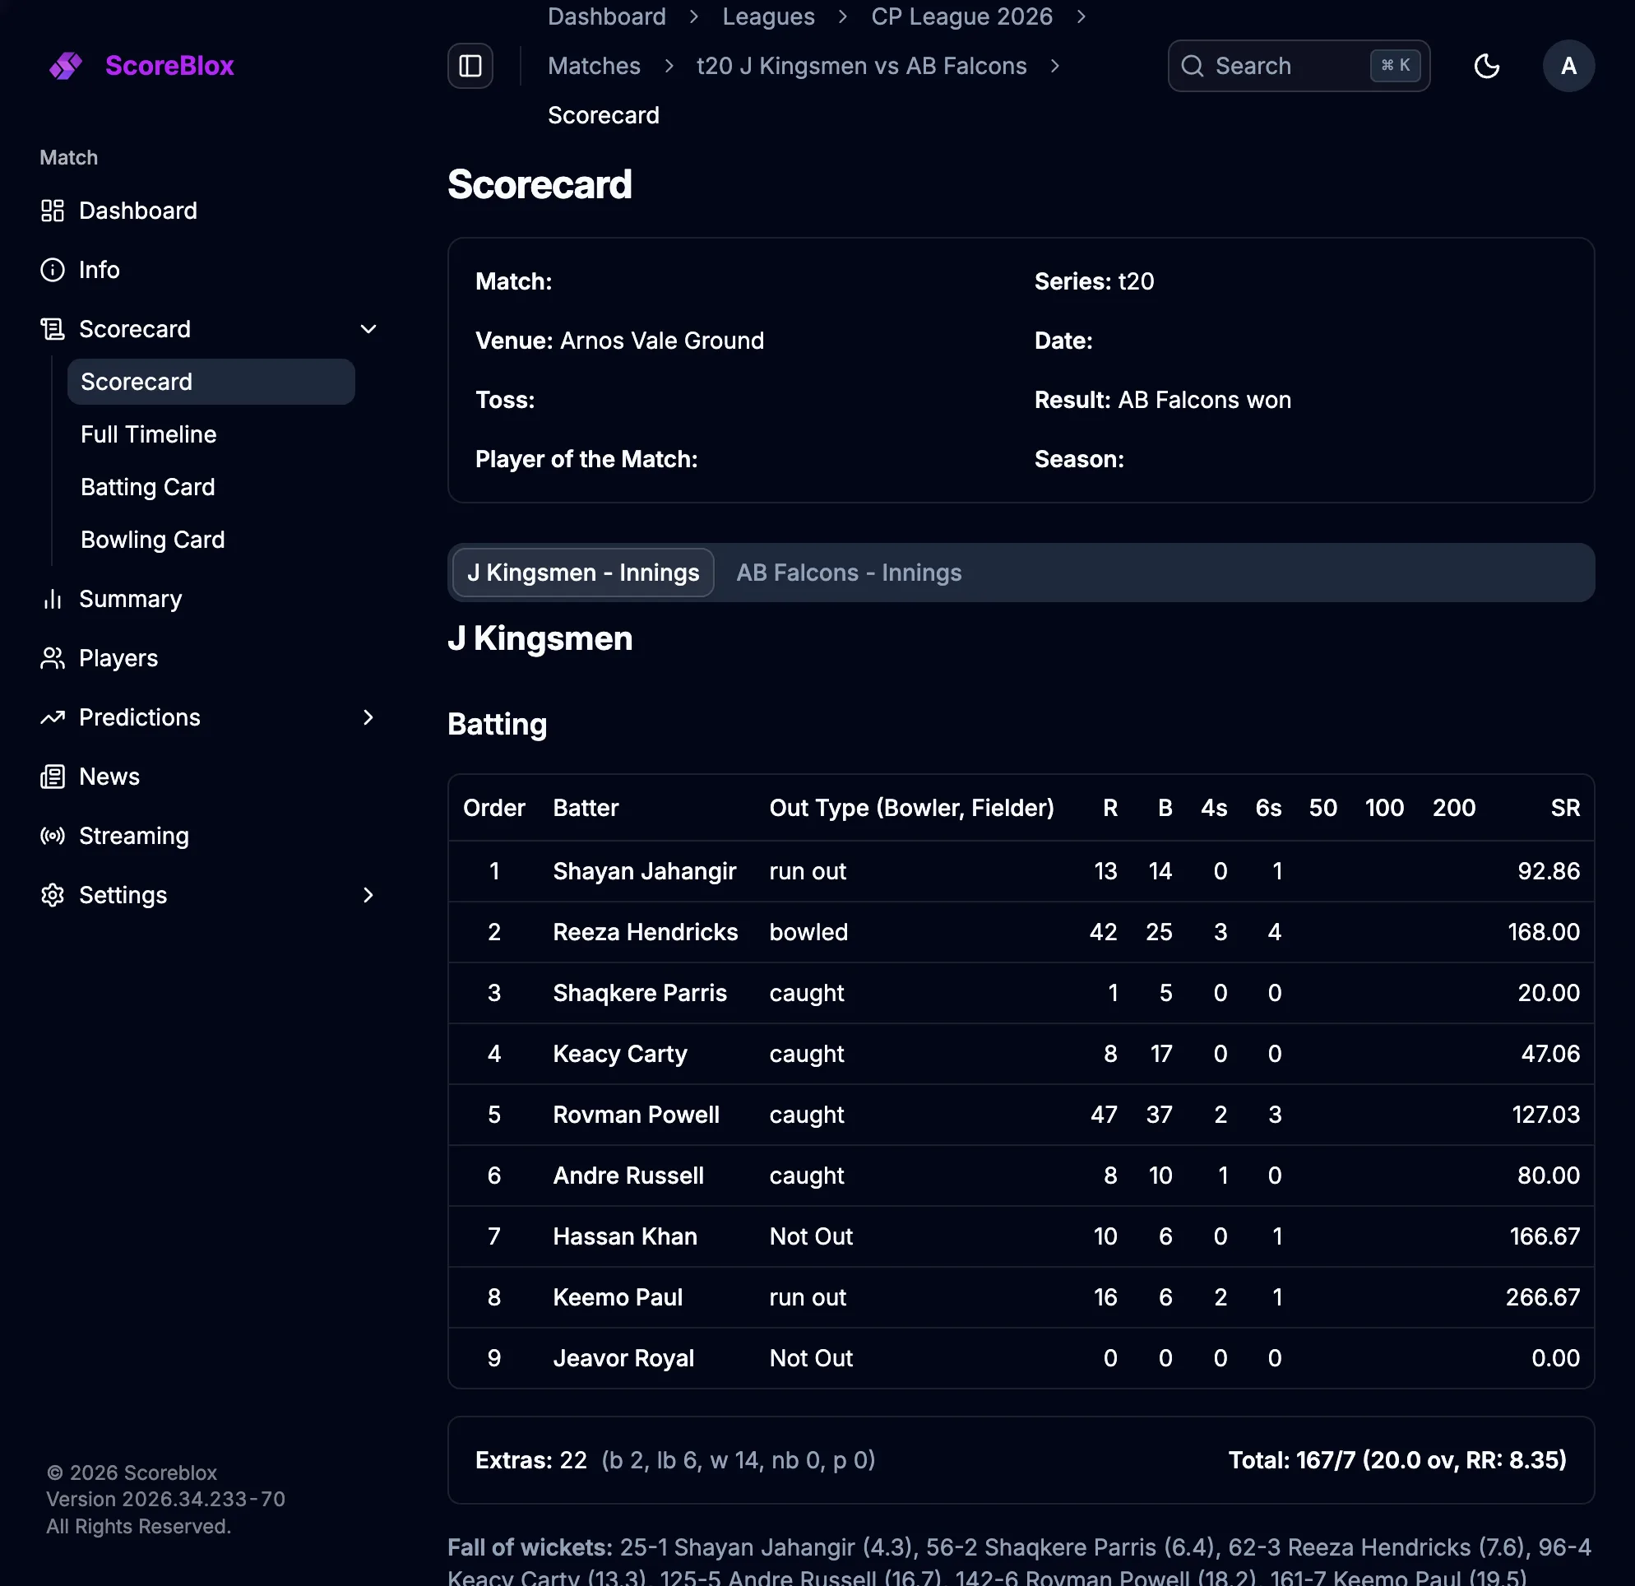This screenshot has height=1586, width=1635.
Task: Click Venue Arnos Vale Ground text
Action: [x=620, y=341]
